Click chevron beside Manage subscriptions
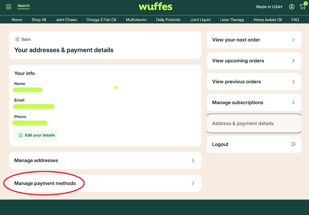Viewport: 309px width, 215px height. pyautogui.click(x=293, y=103)
